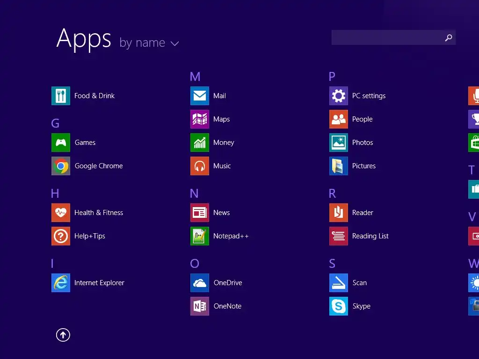This screenshot has height=359, width=479.
Task: Open the People app icon
Action: pos(339,119)
